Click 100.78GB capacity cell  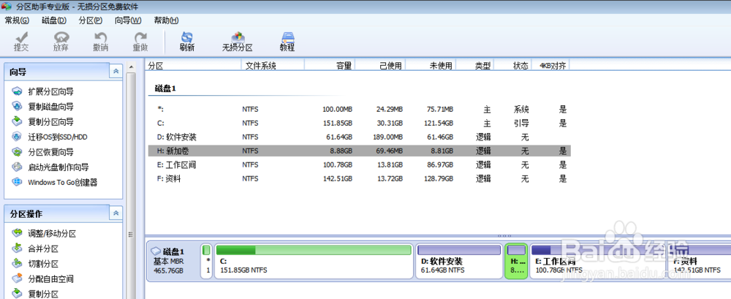pos(337,164)
